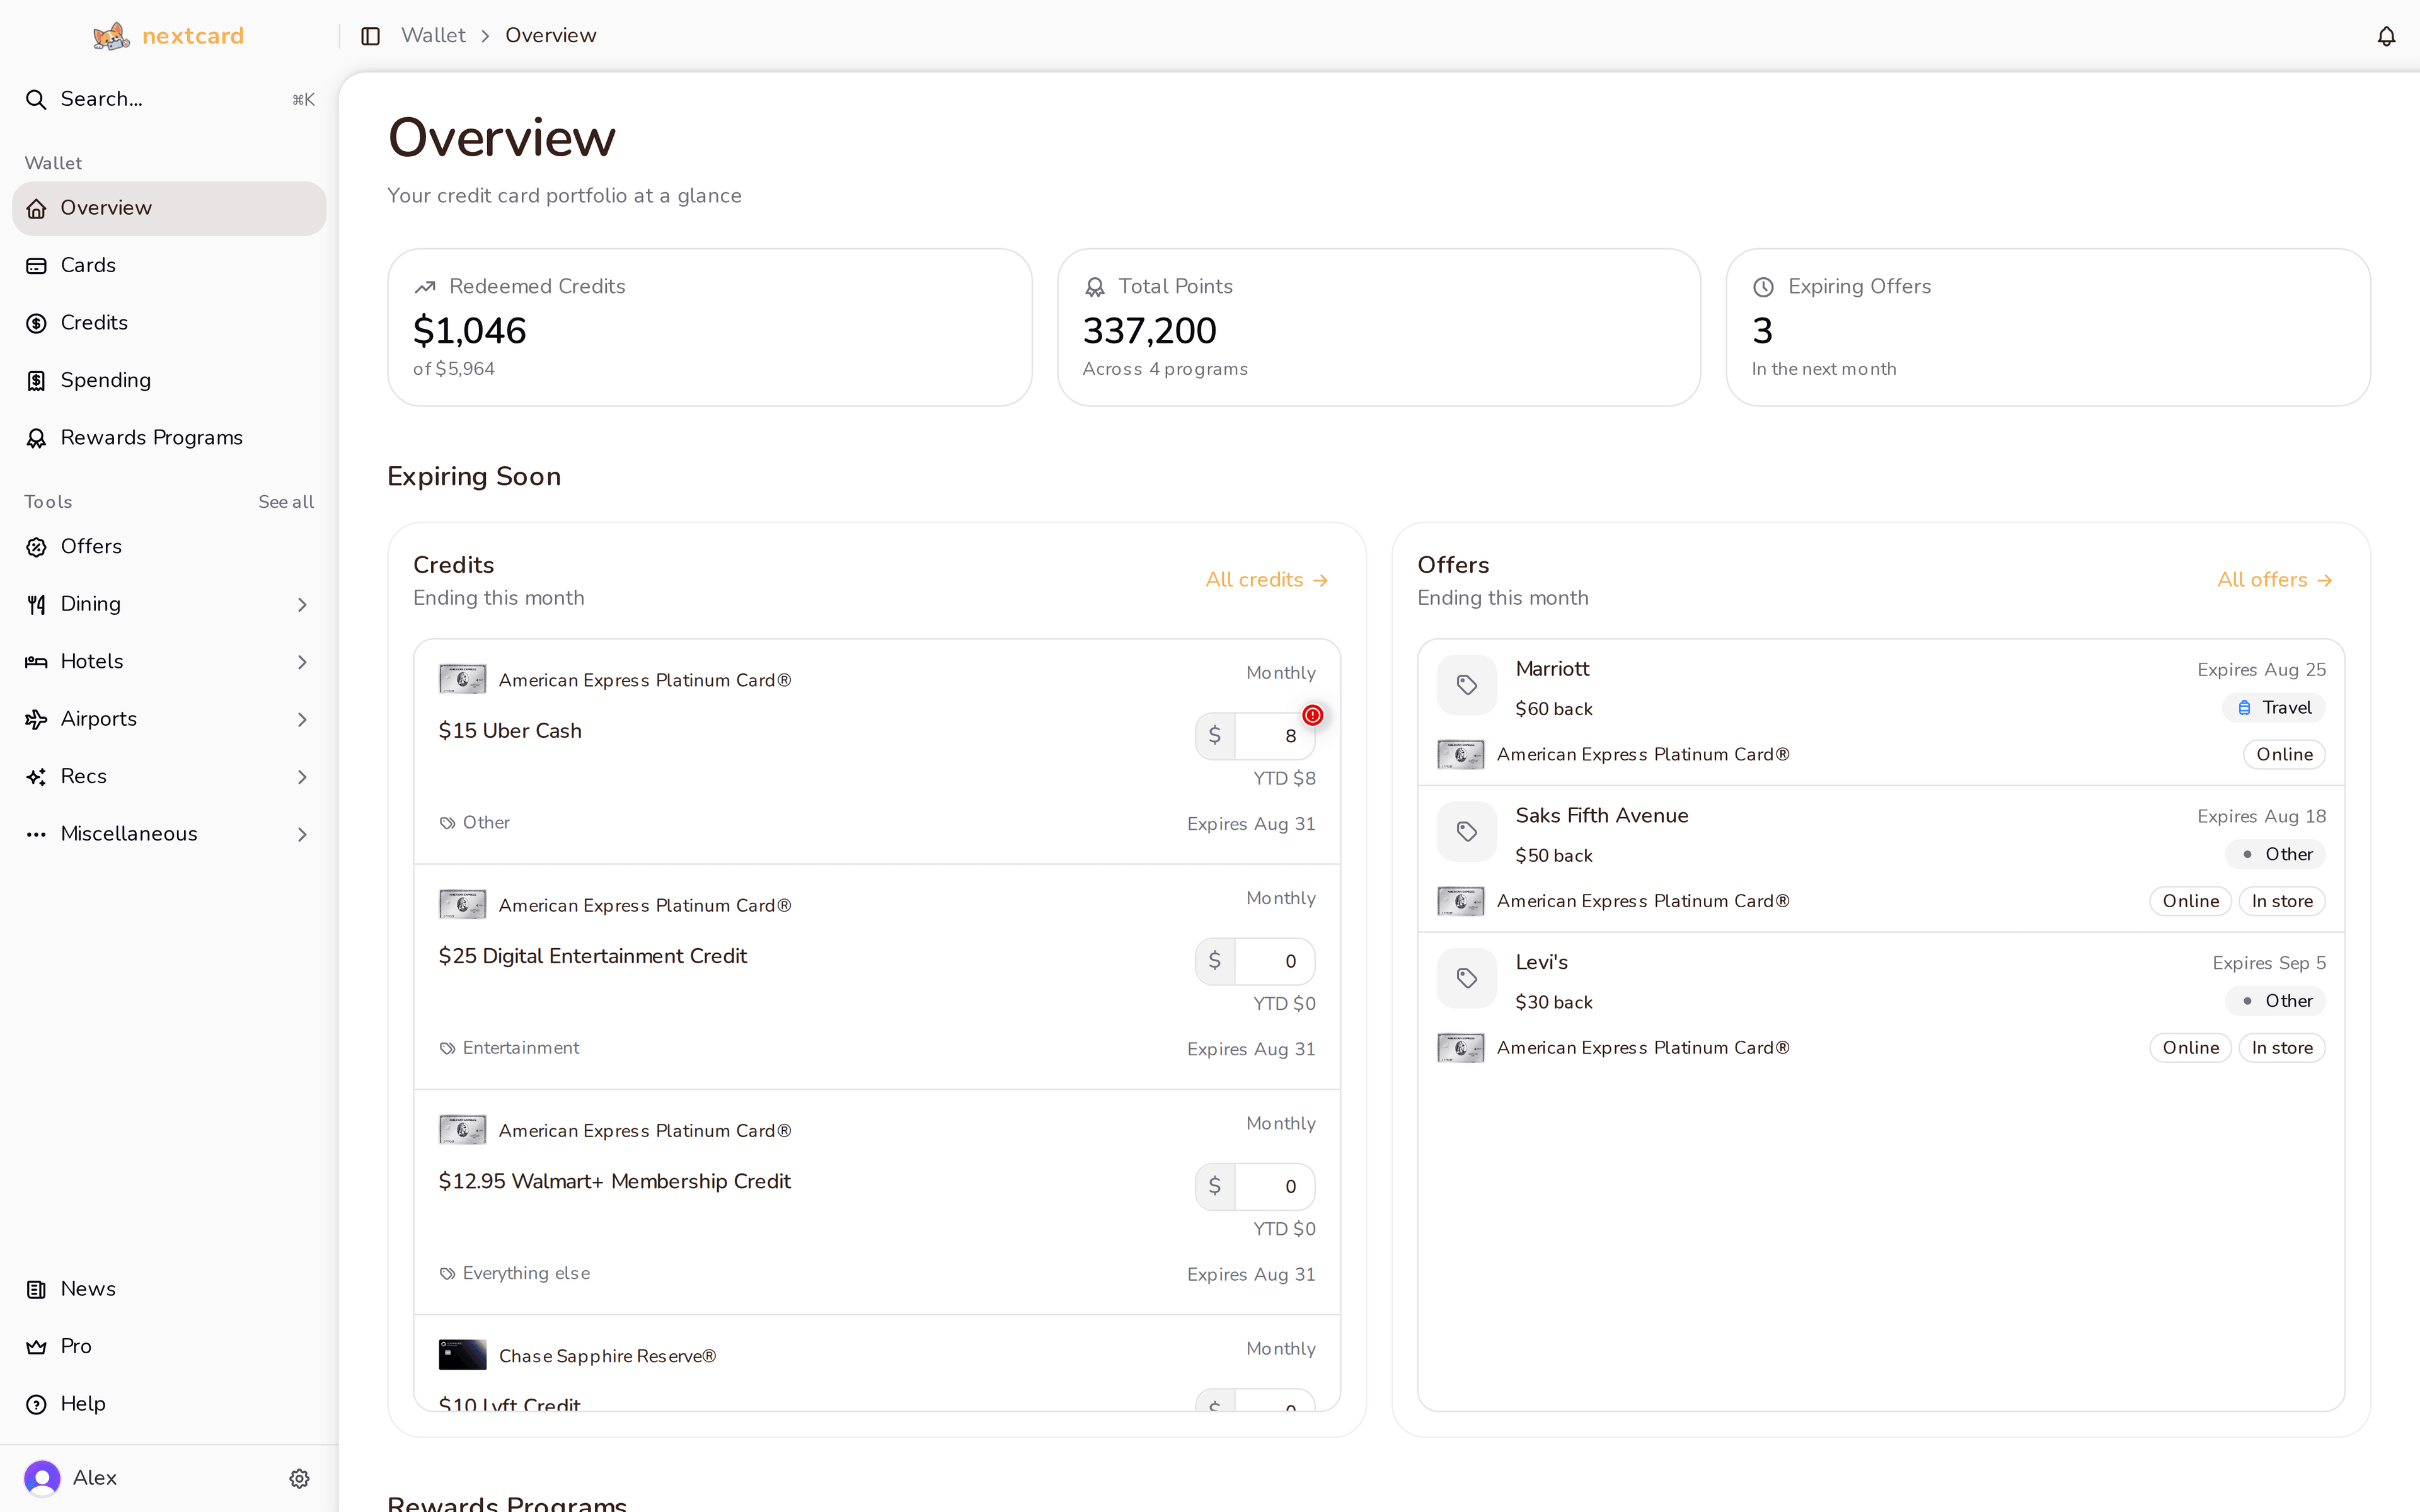Open the Credits page
The image size is (2420, 1512).
point(169,323)
